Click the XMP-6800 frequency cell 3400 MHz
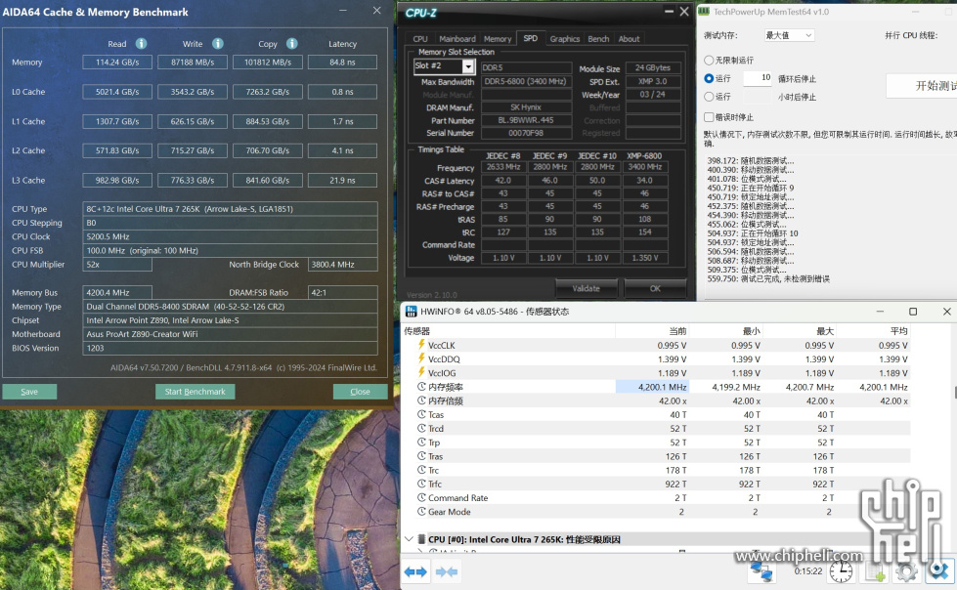Image resolution: width=957 pixels, height=590 pixels. [645, 167]
